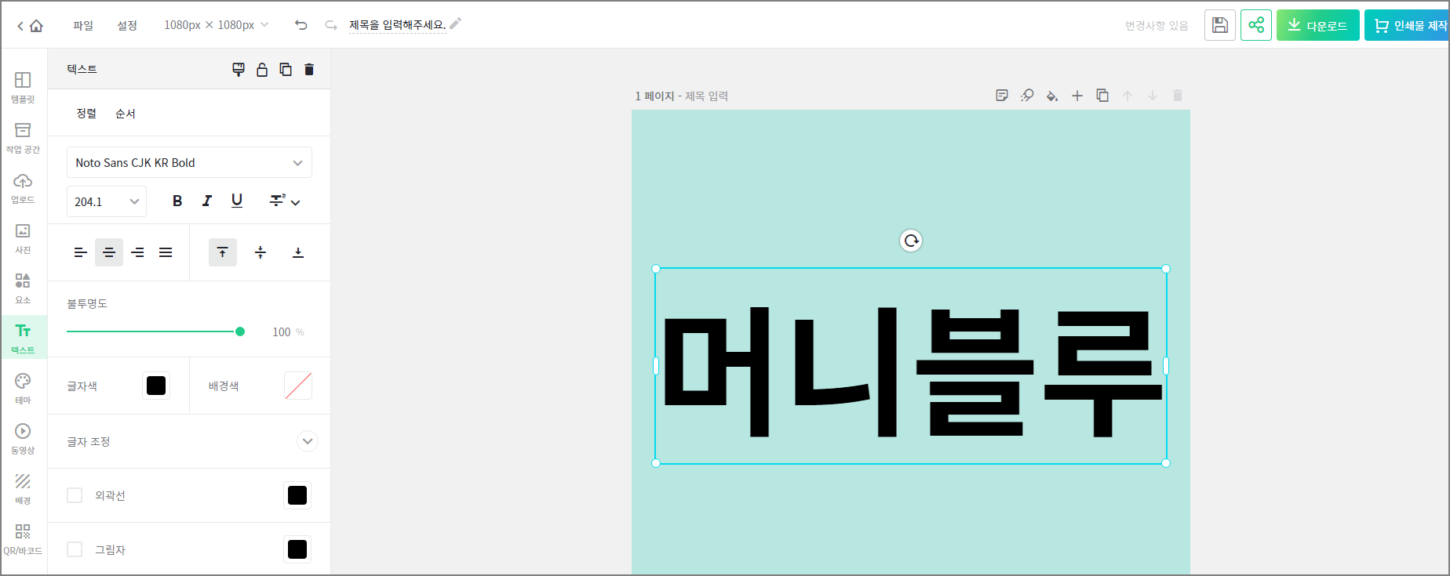The height and width of the screenshot is (576, 1450).
Task: Open the 테마 palette panel
Action: click(x=23, y=388)
